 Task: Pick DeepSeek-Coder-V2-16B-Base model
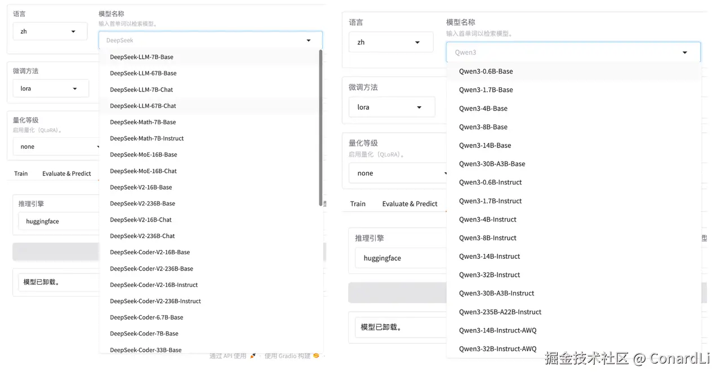209,253
